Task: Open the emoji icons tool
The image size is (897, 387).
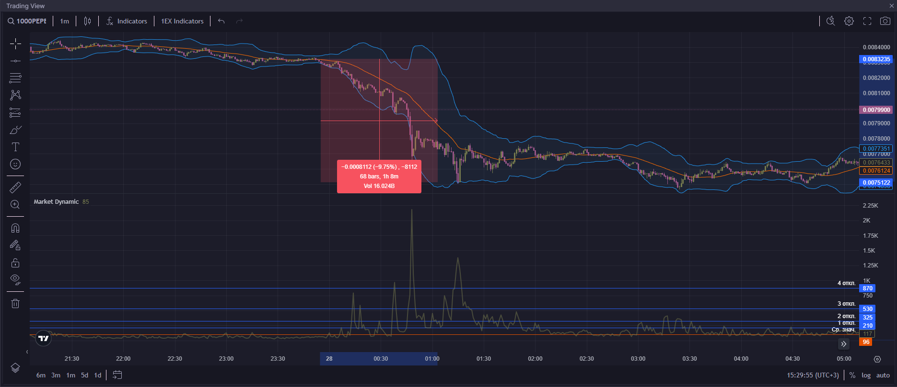Action: (15, 164)
